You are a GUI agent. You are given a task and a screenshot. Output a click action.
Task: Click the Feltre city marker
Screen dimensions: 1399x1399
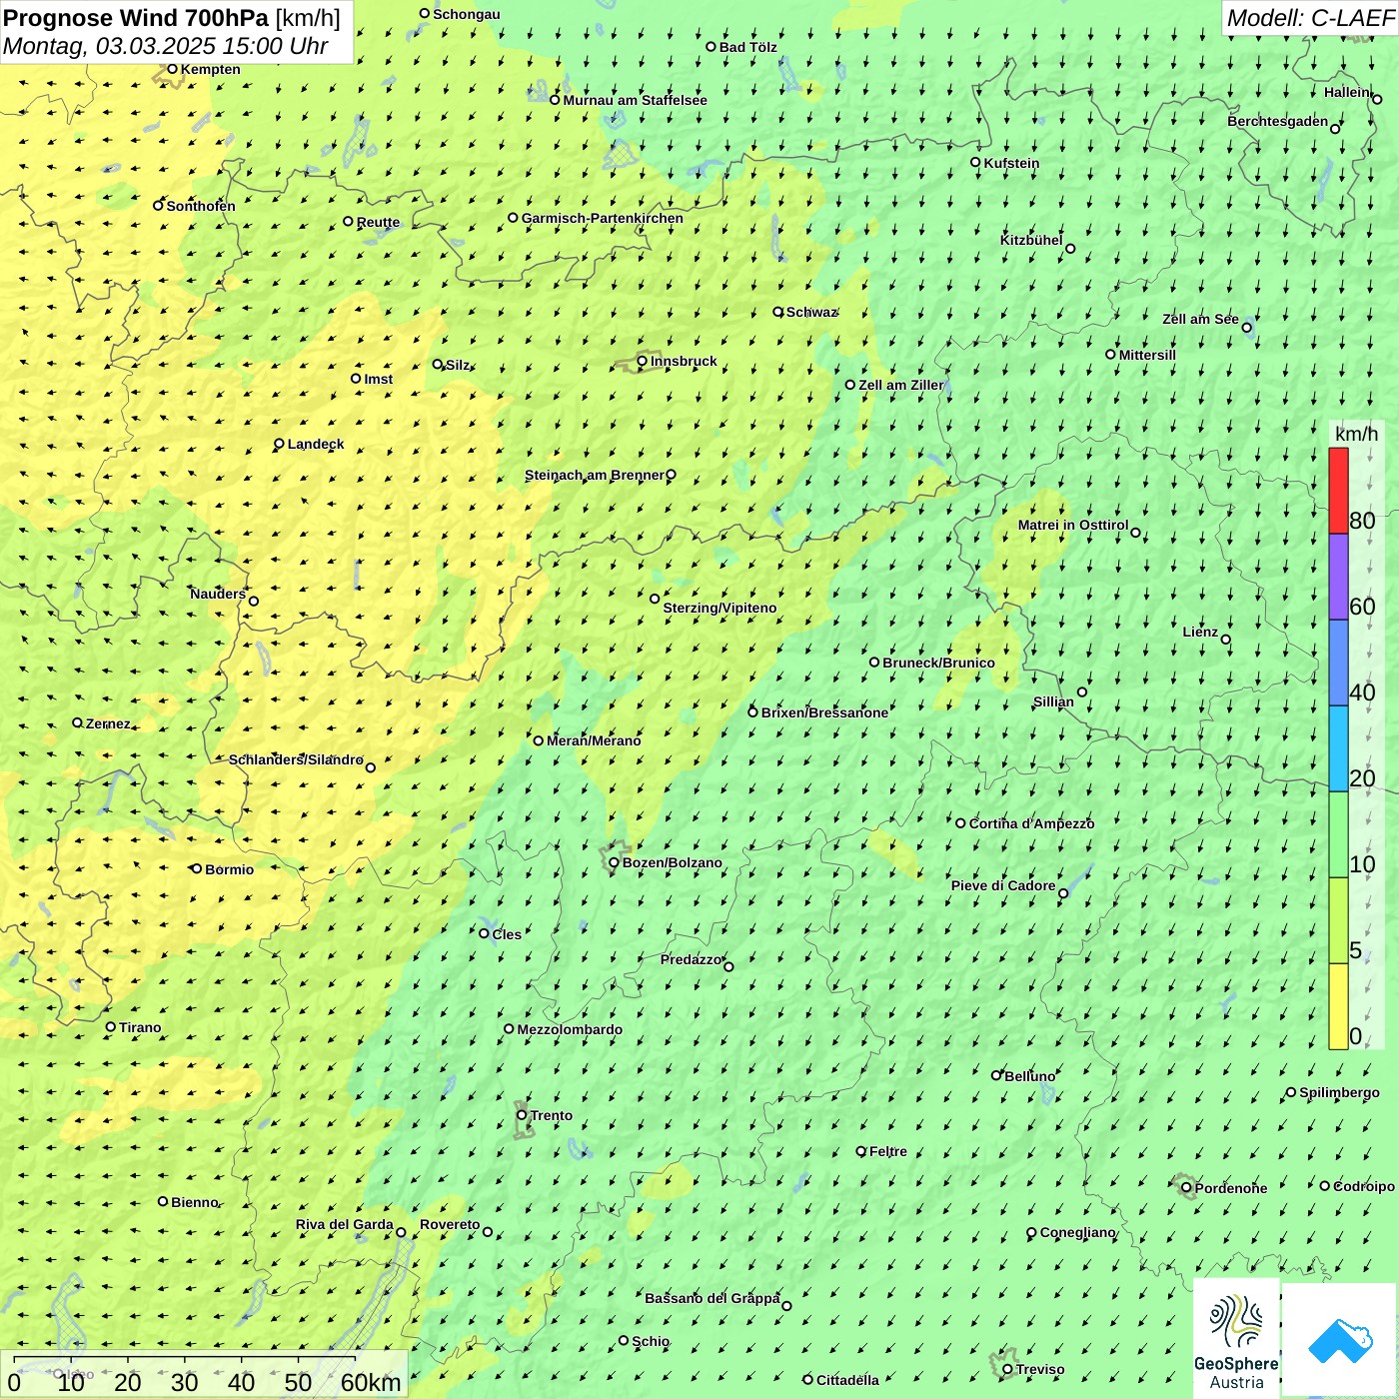click(x=861, y=1151)
